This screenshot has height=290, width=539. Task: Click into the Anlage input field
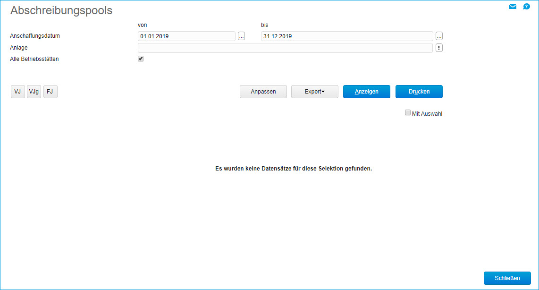pyautogui.click(x=285, y=48)
